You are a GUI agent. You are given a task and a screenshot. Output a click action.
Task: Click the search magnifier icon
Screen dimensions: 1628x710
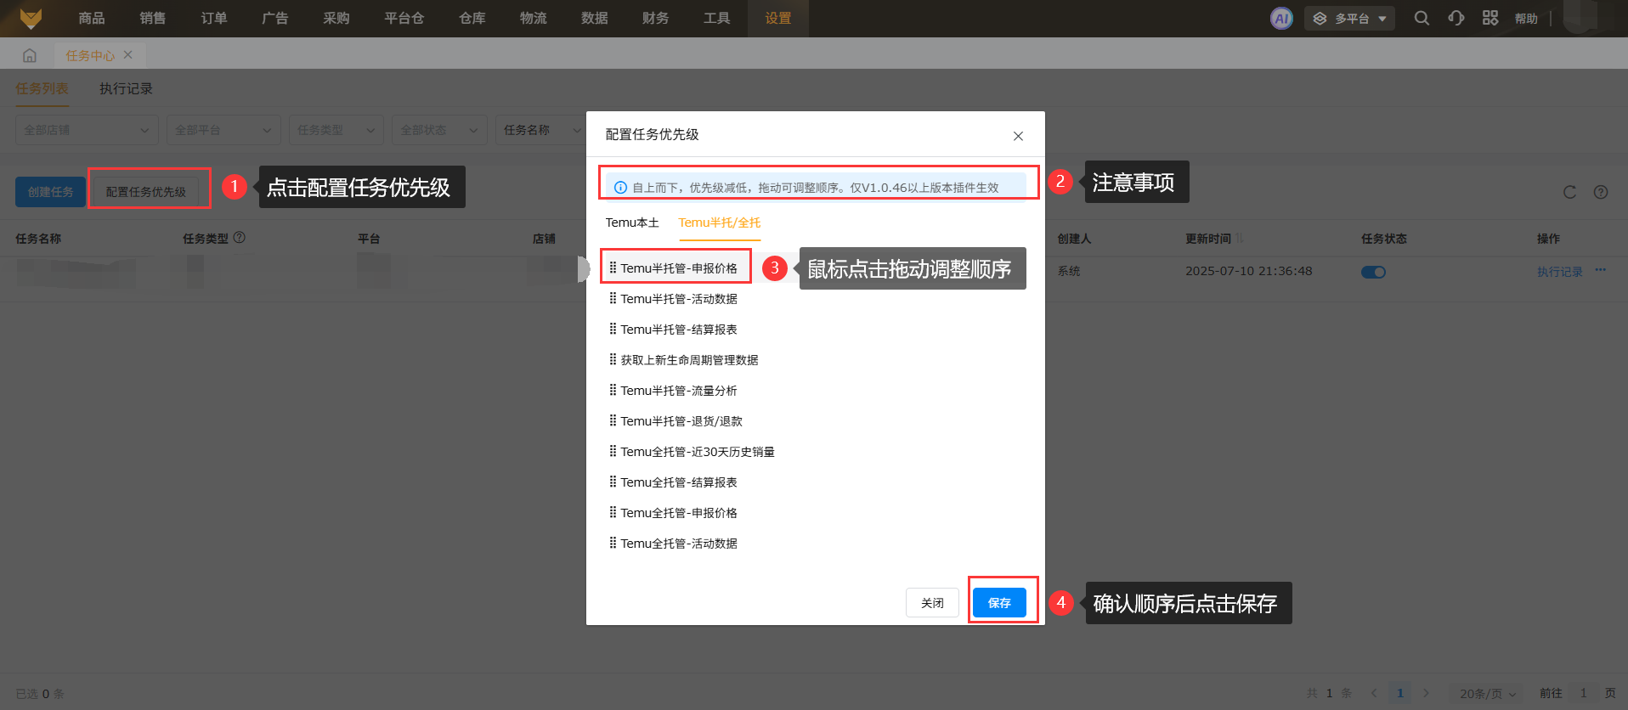click(x=1422, y=18)
